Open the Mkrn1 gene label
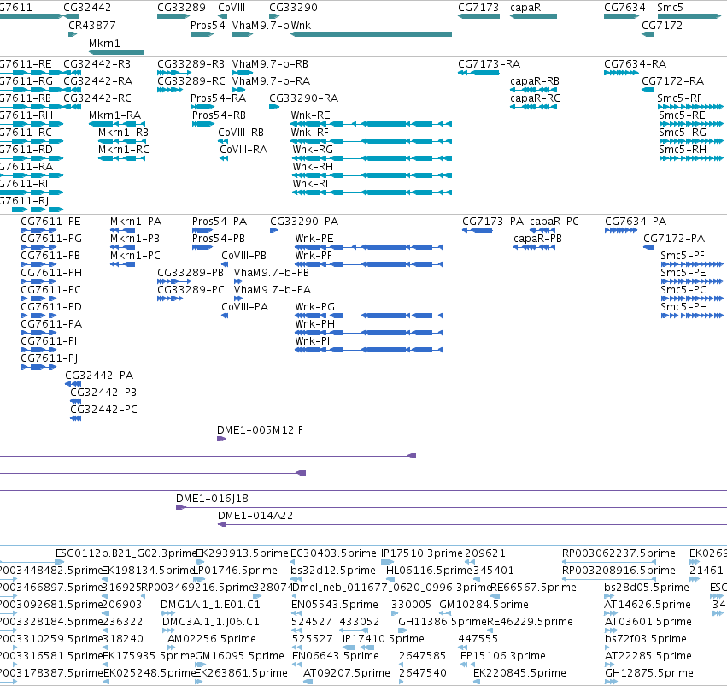 [104, 43]
